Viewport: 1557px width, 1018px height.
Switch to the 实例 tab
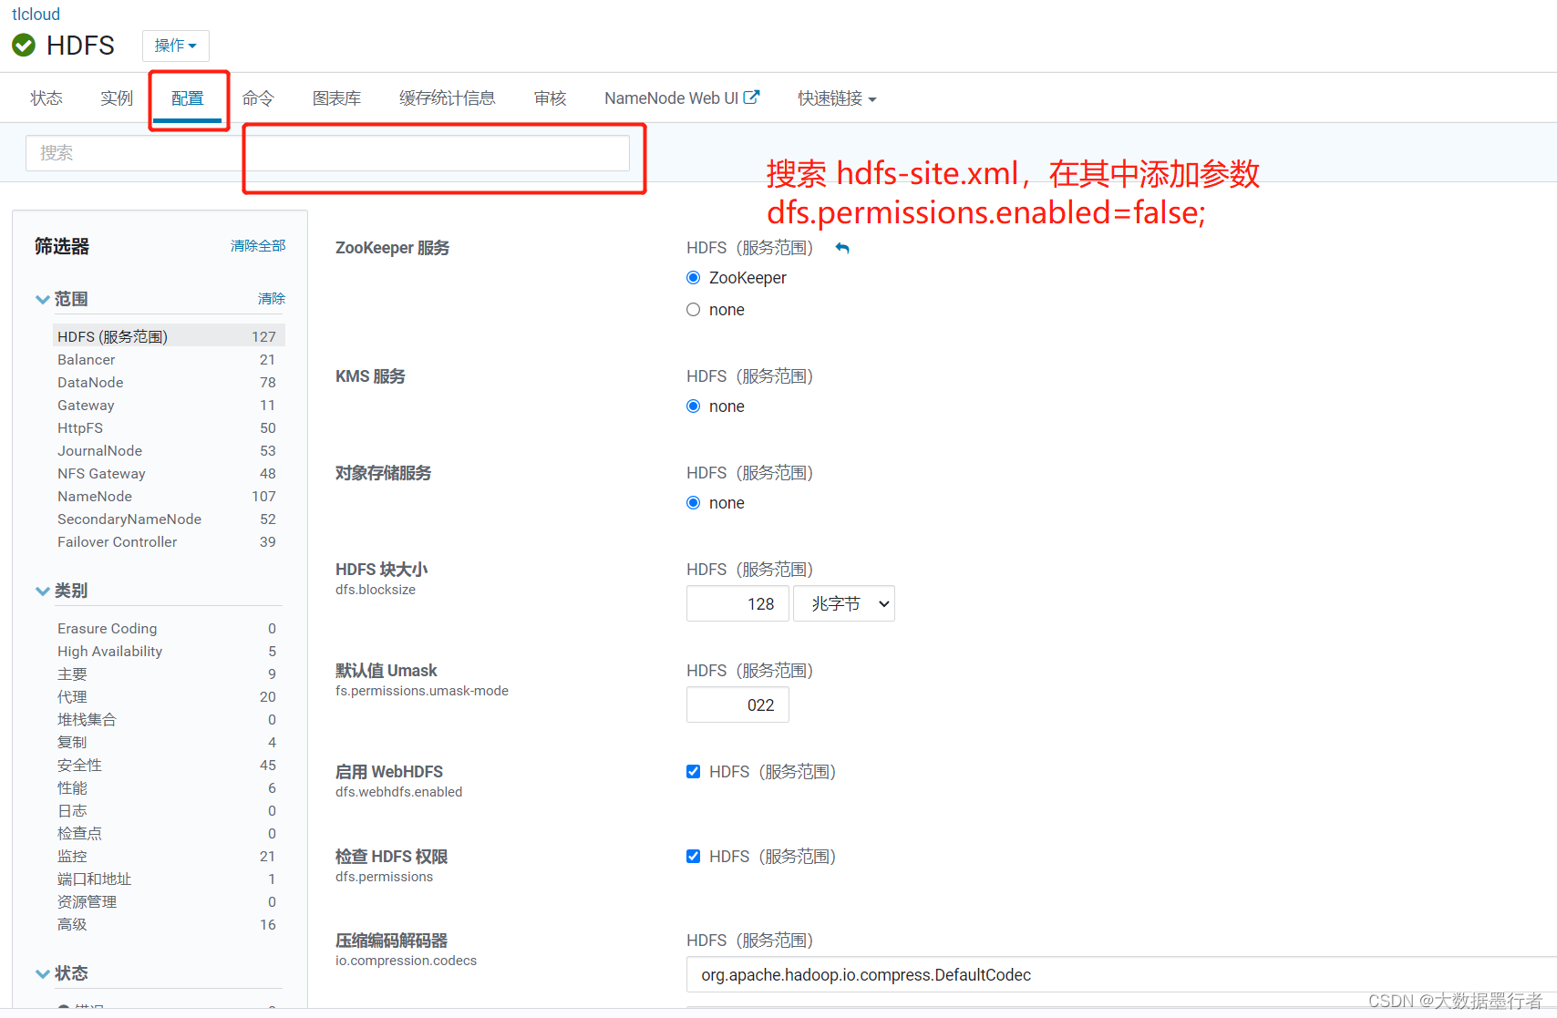coord(116,98)
